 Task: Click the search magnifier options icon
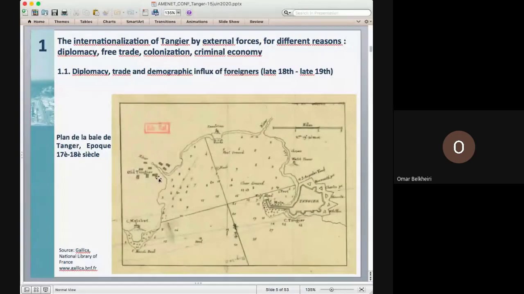pos(287,13)
